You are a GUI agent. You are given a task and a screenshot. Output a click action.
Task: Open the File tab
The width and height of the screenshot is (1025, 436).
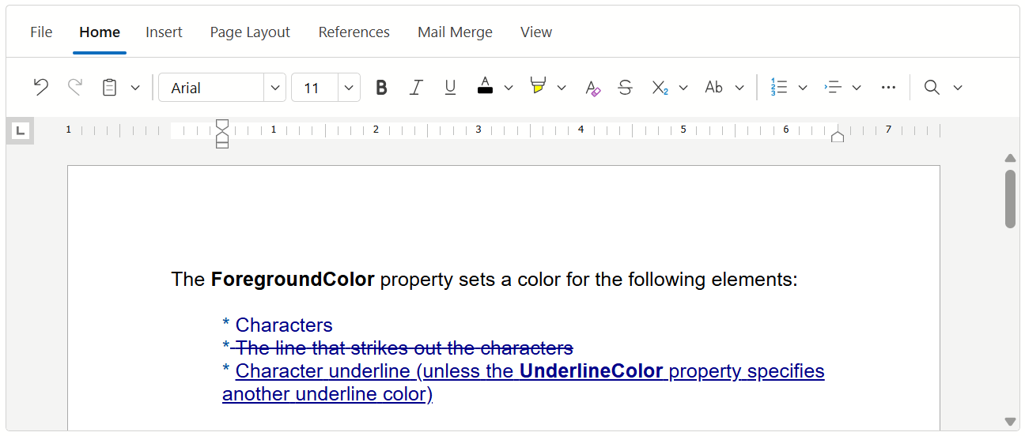point(41,32)
